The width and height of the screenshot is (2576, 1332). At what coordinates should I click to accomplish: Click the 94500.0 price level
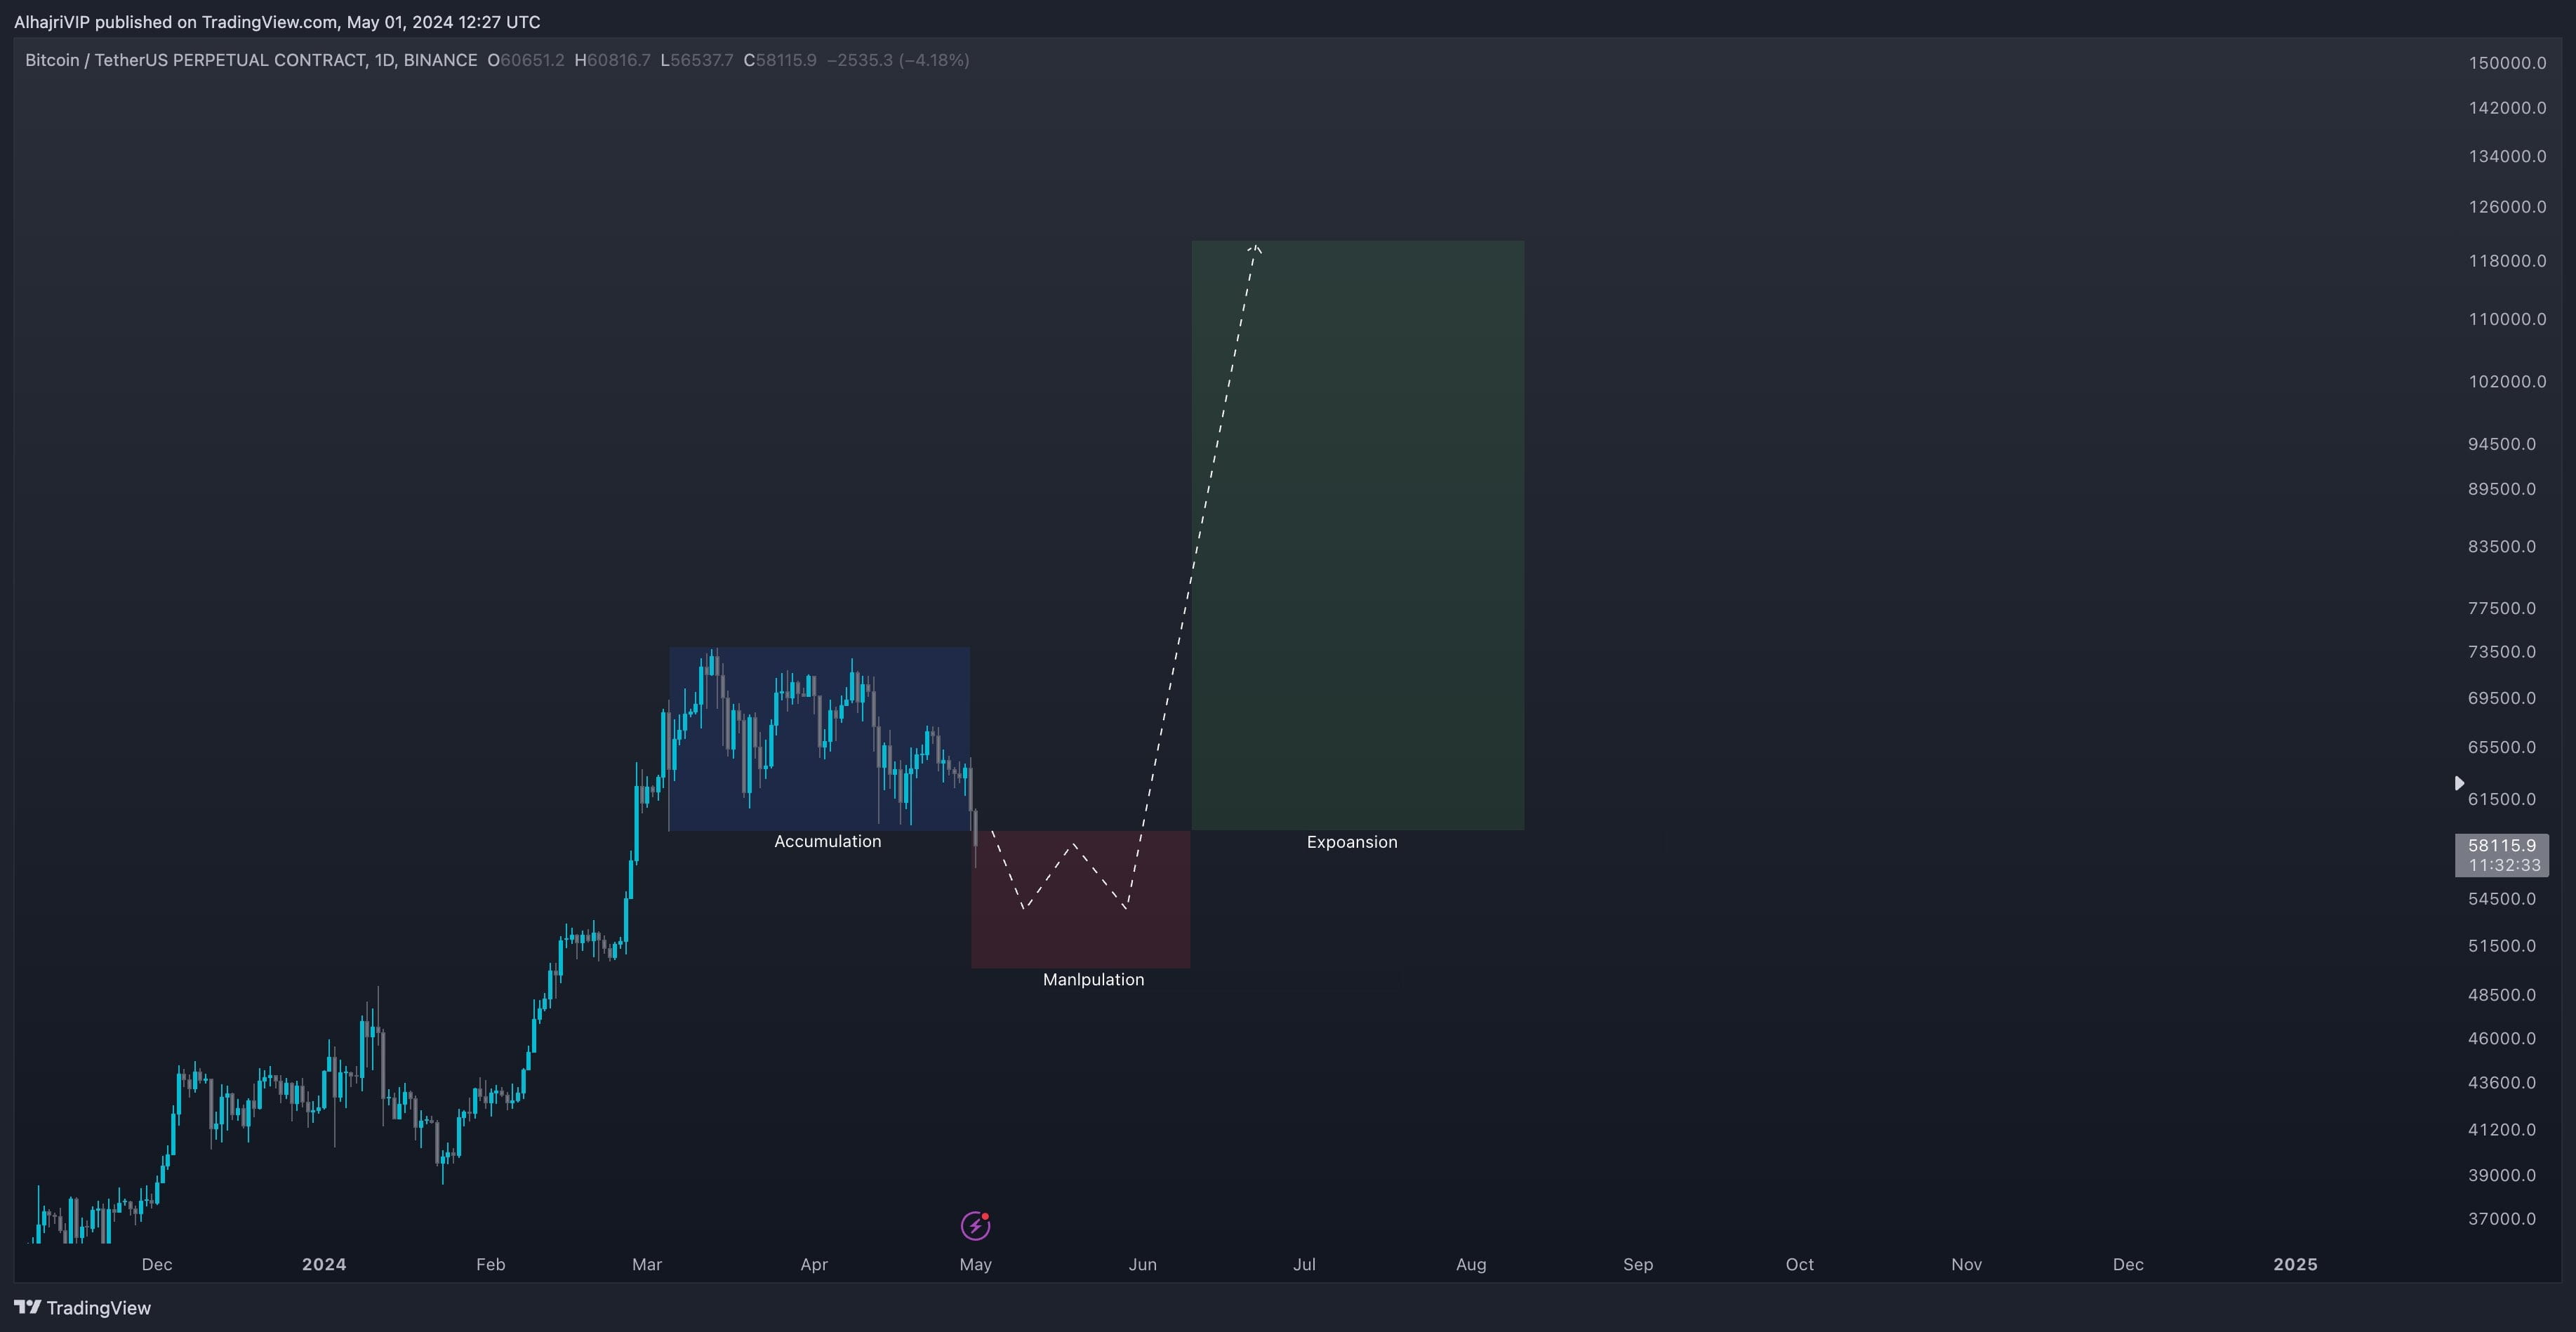coord(2502,444)
